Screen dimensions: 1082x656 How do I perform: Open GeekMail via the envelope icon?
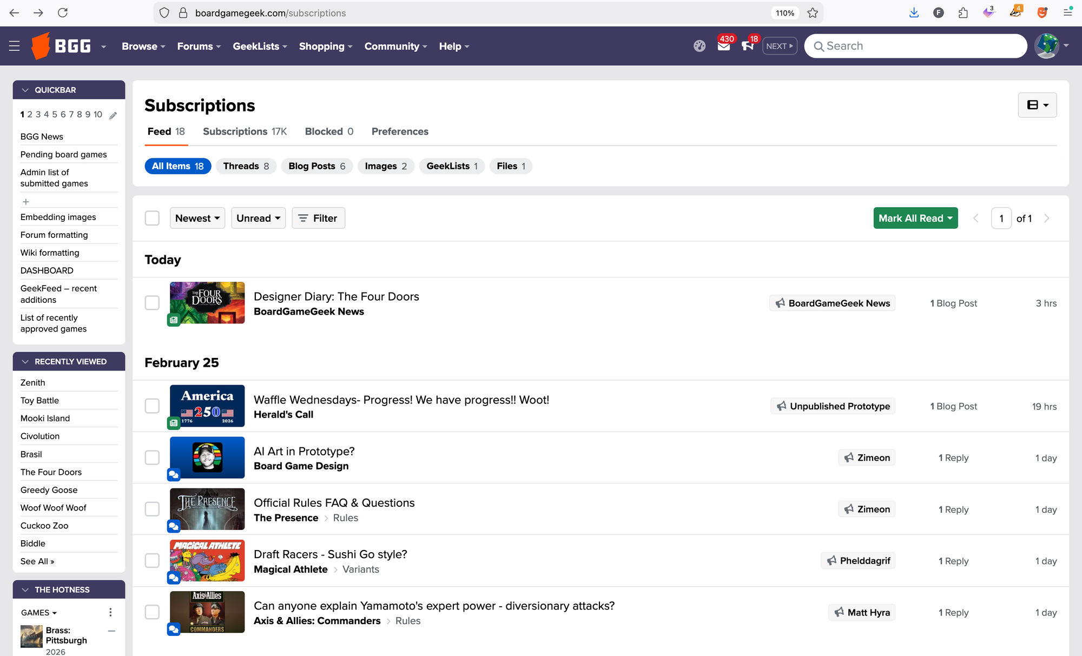(x=724, y=47)
